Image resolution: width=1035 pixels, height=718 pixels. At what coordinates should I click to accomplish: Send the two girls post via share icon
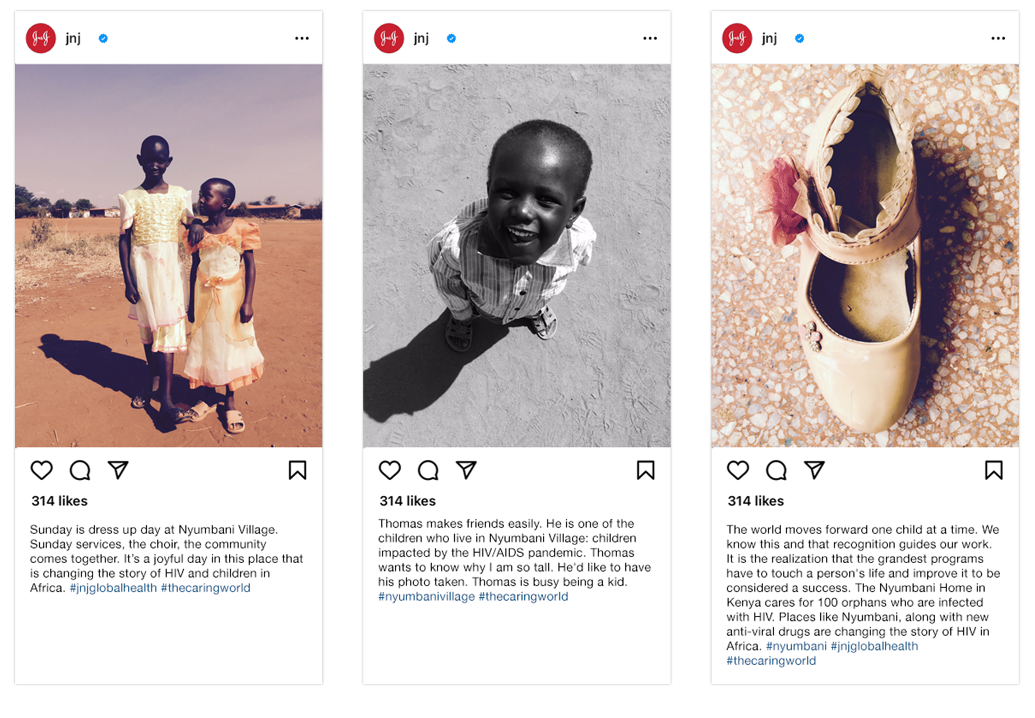click(x=118, y=470)
